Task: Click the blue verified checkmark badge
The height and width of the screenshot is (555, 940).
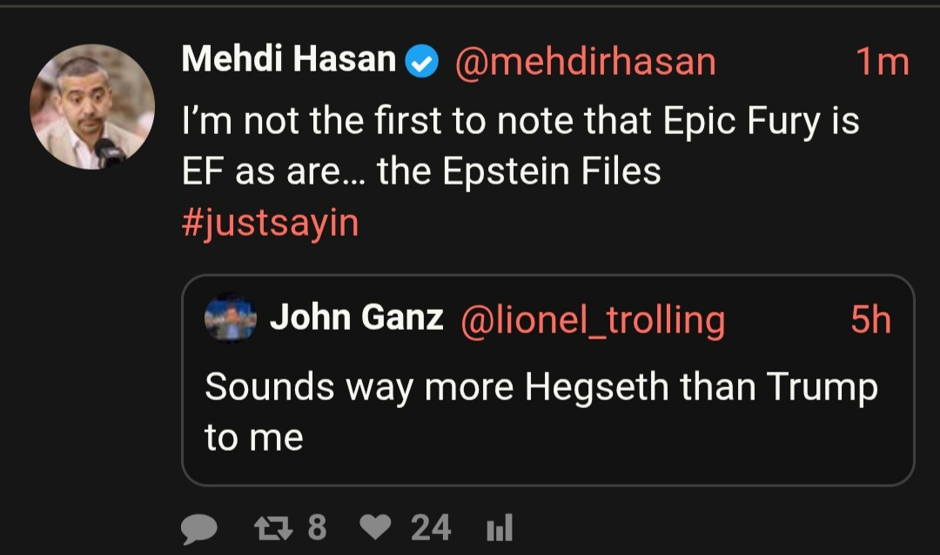Action: (x=423, y=62)
